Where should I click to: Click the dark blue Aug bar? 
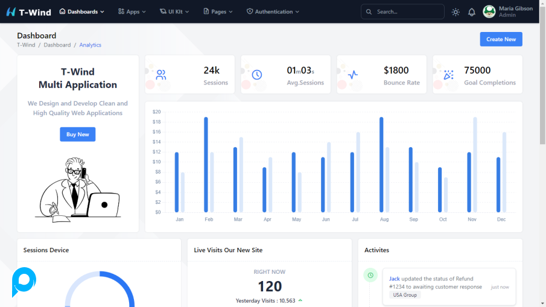click(382, 165)
